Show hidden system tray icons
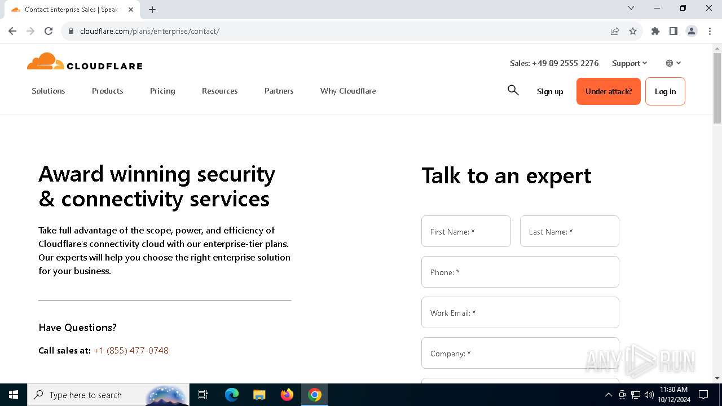 [x=608, y=395]
